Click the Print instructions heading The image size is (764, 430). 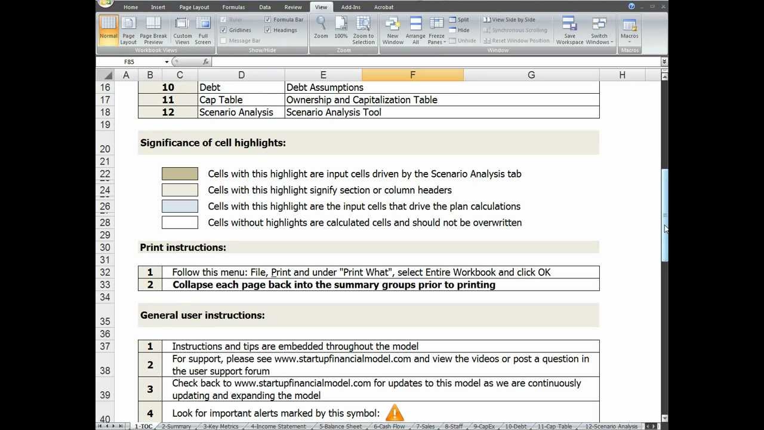point(183,247)
